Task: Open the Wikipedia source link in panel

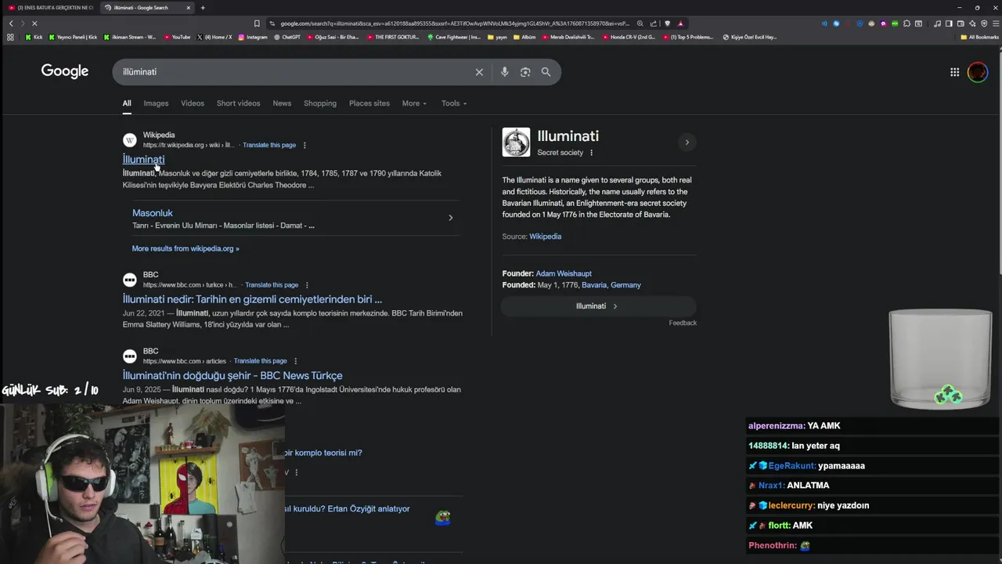Action: click(545, 237)
